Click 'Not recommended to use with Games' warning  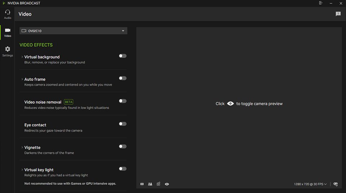point(70,184)
